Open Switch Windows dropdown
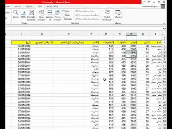Viewport: 172px width, 129px height. pyautogui.click(x=107, y=15)
